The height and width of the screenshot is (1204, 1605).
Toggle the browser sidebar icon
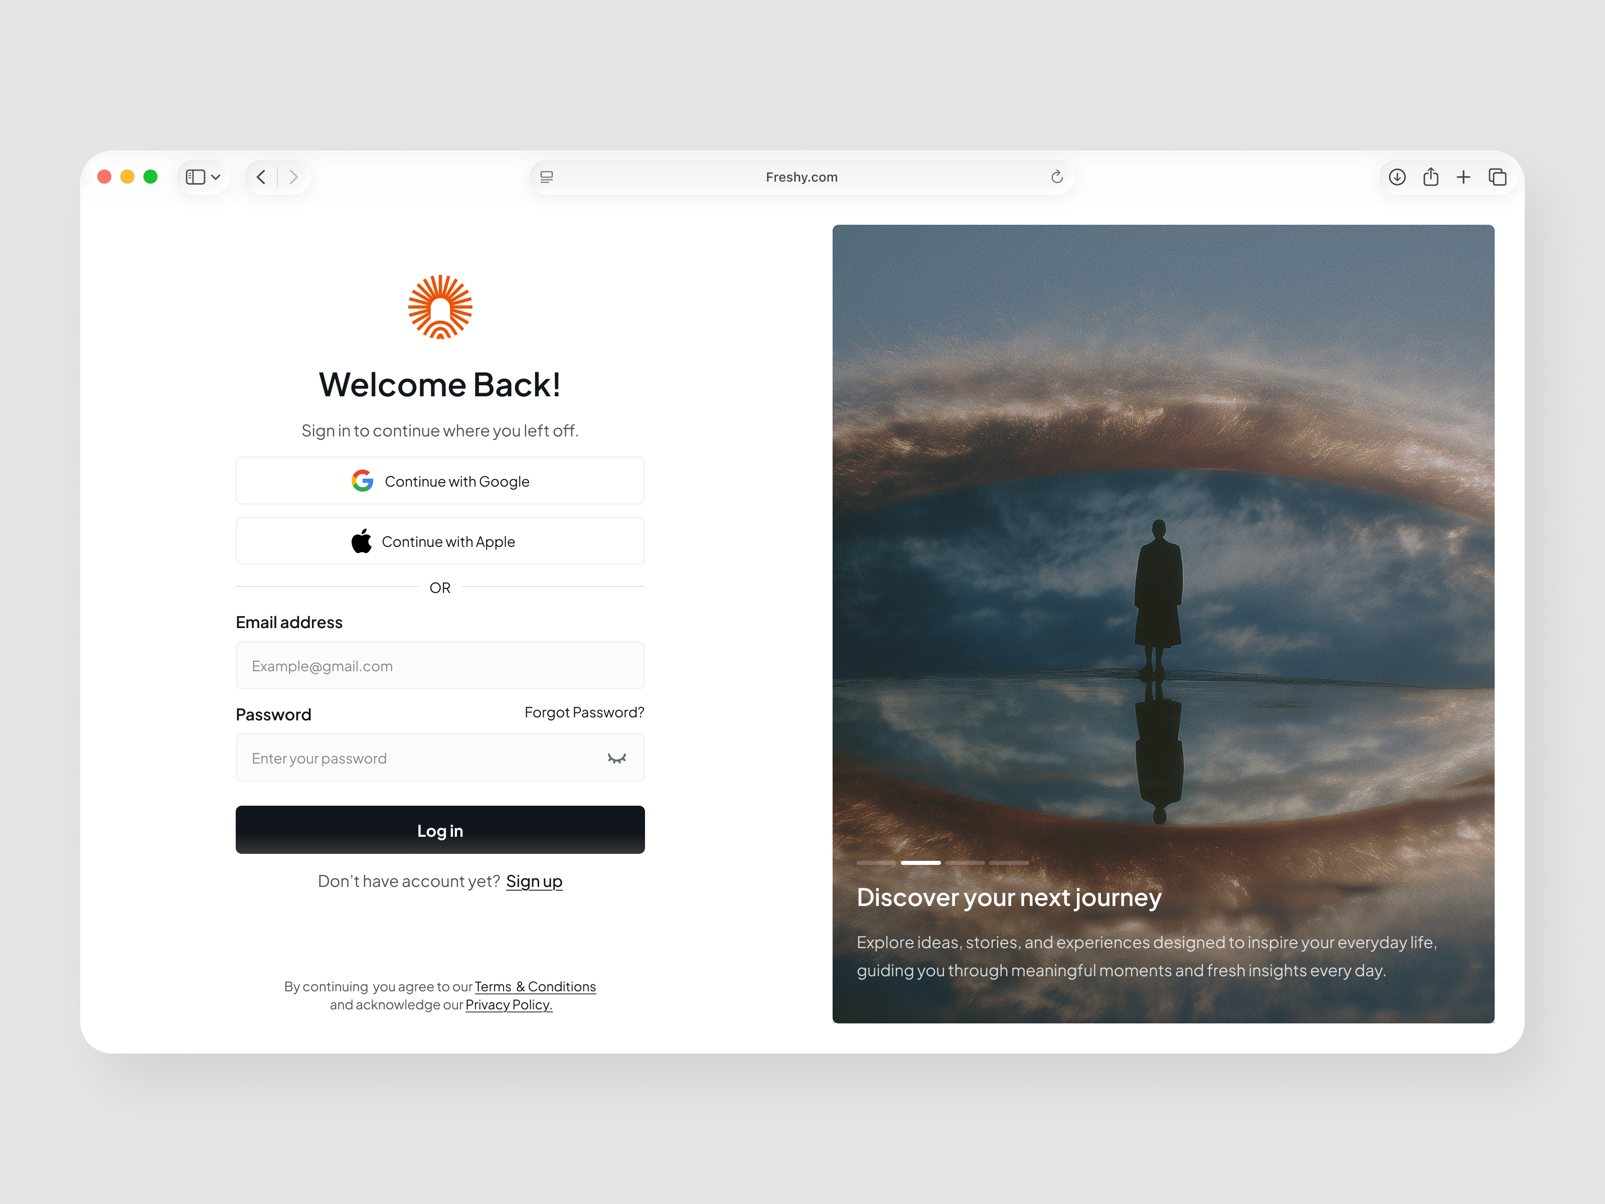point(195,177)
